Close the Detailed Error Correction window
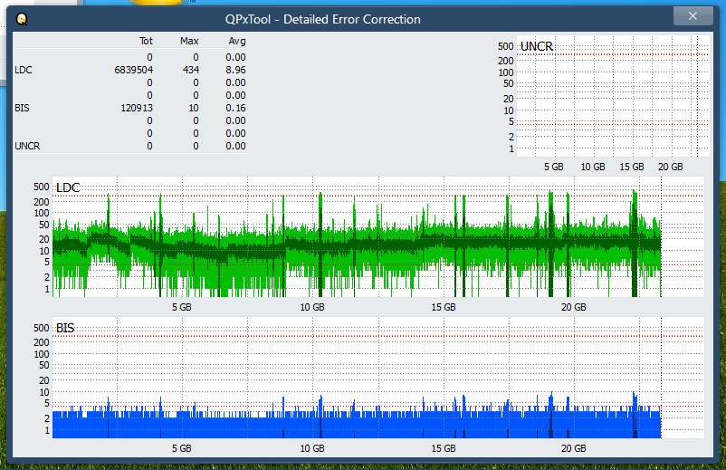The height and width of the screenshot is (470, 726). coord(693,16)
